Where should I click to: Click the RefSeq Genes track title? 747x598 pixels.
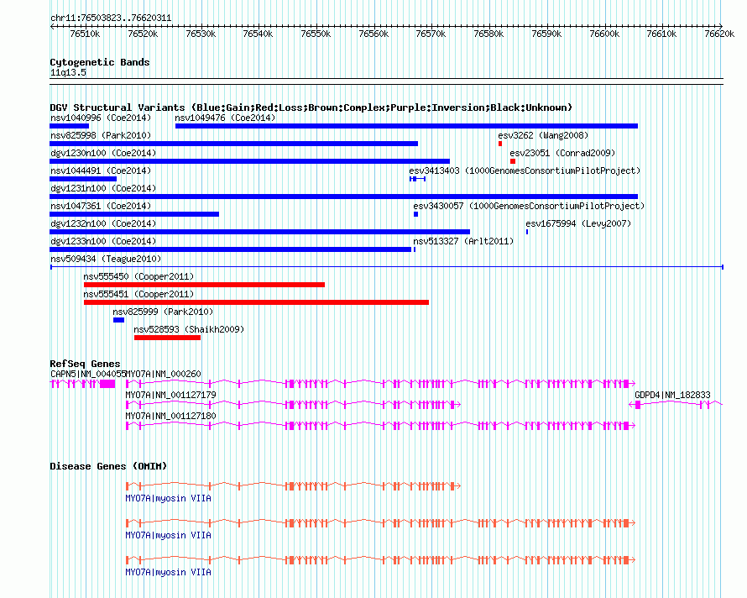coord(86,364)
